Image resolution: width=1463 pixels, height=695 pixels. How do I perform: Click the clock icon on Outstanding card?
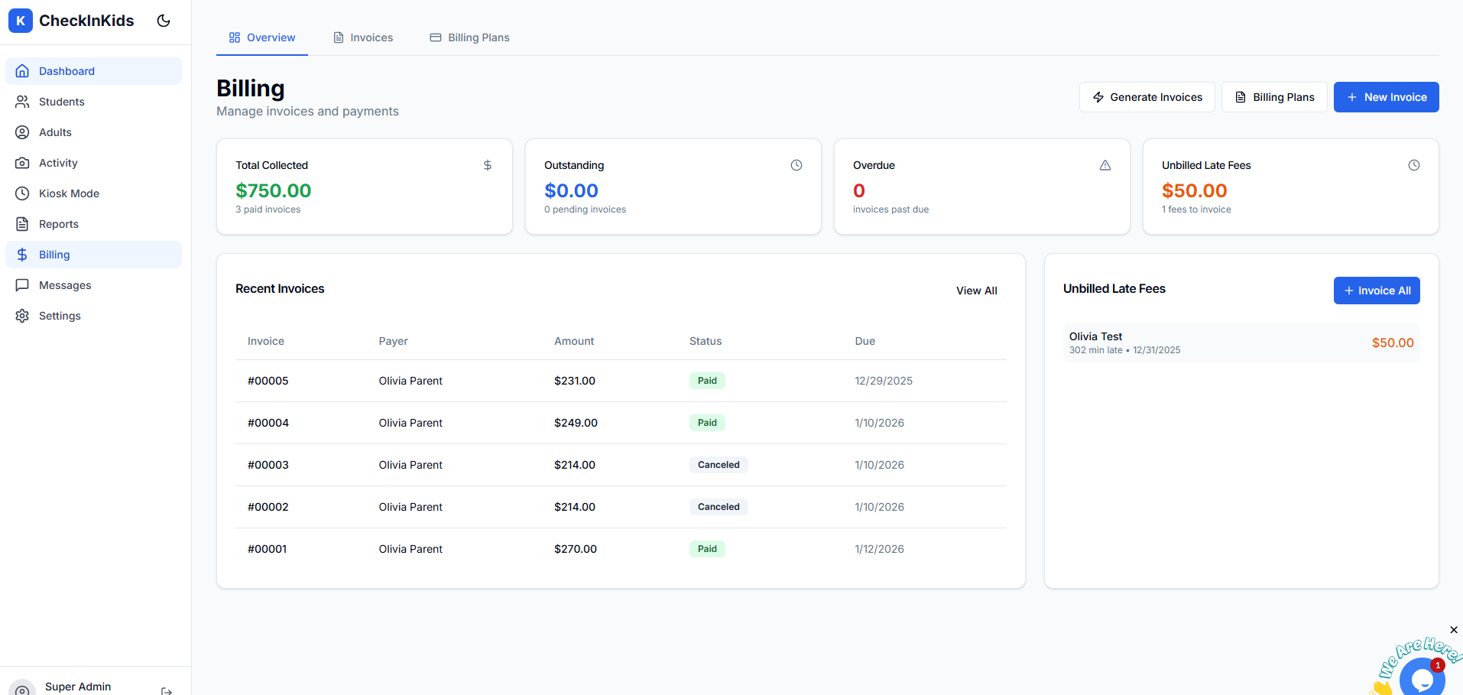point(796,165)
